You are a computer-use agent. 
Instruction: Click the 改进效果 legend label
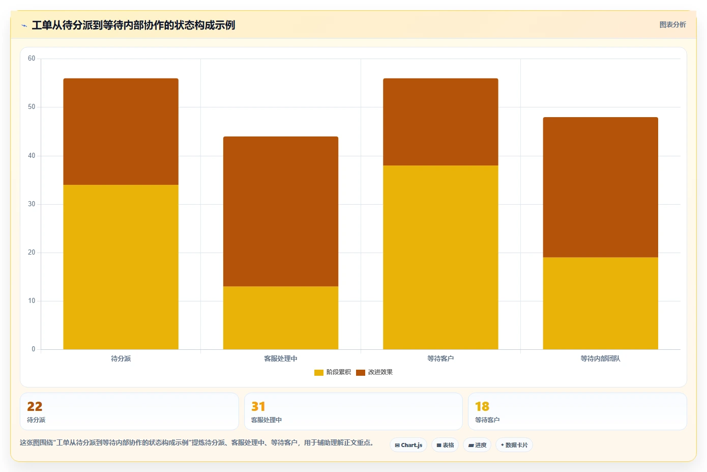tap(380, 372)
